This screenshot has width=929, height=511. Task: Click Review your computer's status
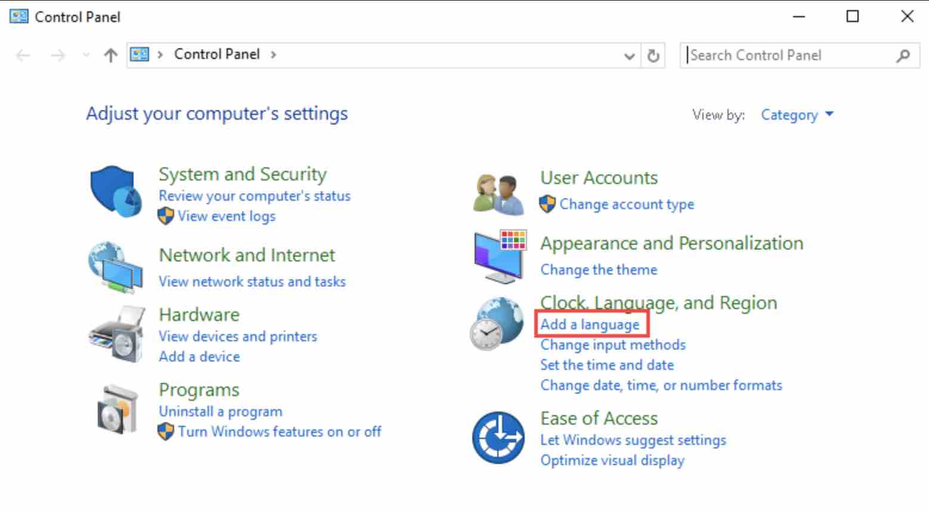[255, 196]
